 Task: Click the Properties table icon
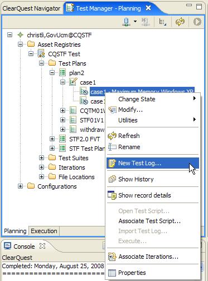[112, 273]
